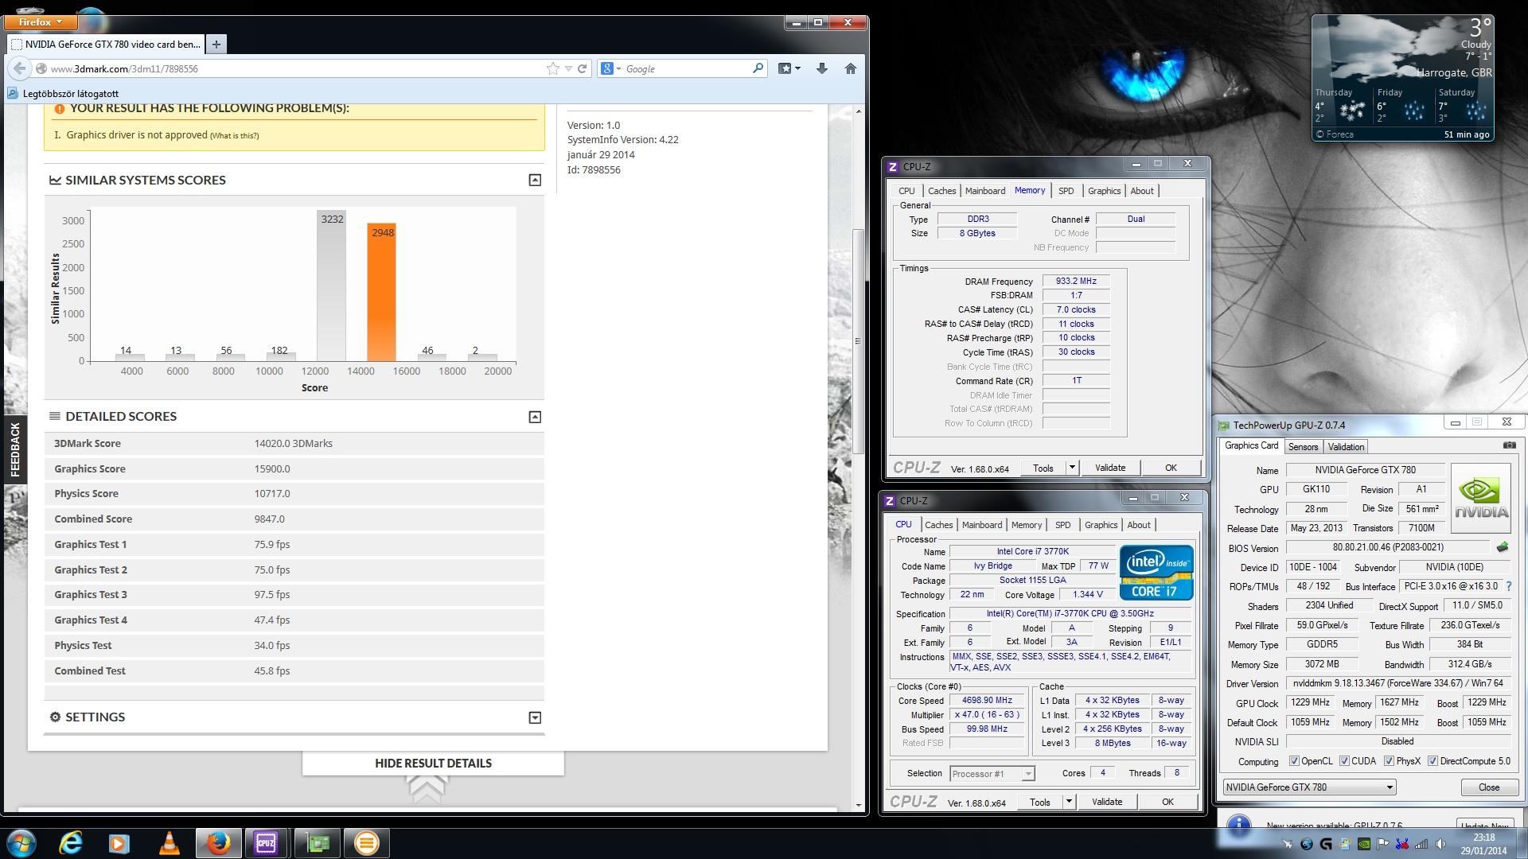The width and height of the screenshot is (1528, 859).
Task: Toggle the CUDA checkbox
Action: pos(1344,761)
